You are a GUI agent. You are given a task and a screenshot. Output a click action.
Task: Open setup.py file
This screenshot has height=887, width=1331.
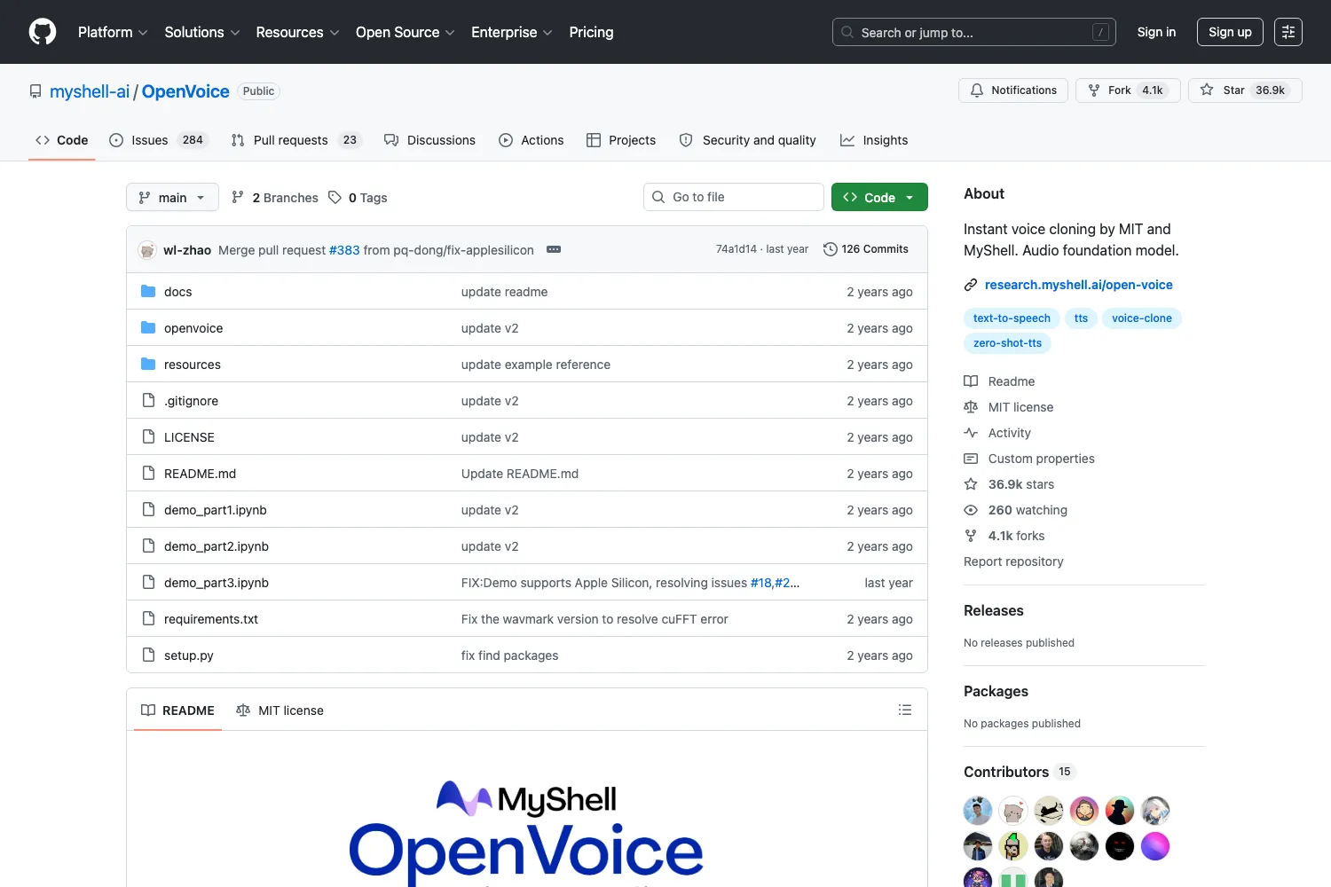click(189, 655)
